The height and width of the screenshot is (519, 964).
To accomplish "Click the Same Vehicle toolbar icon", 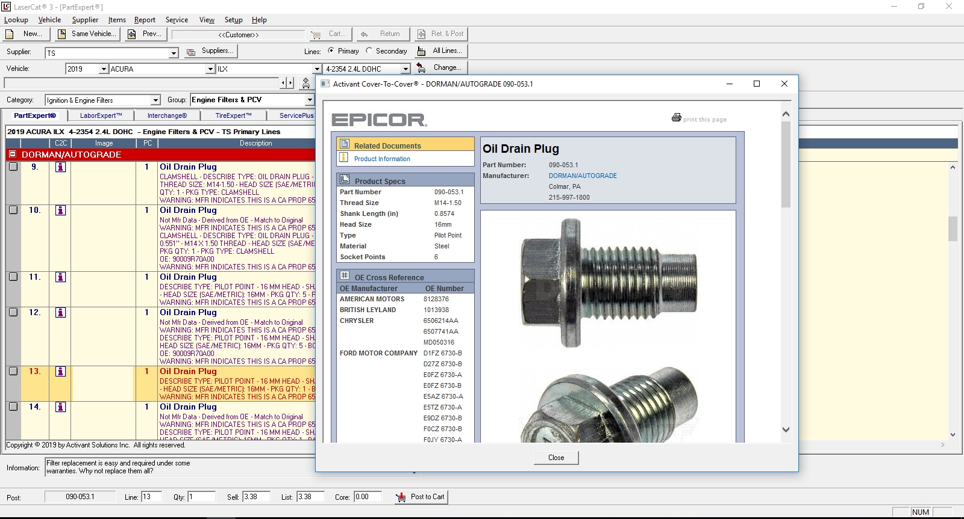I will tap(61, 34).
